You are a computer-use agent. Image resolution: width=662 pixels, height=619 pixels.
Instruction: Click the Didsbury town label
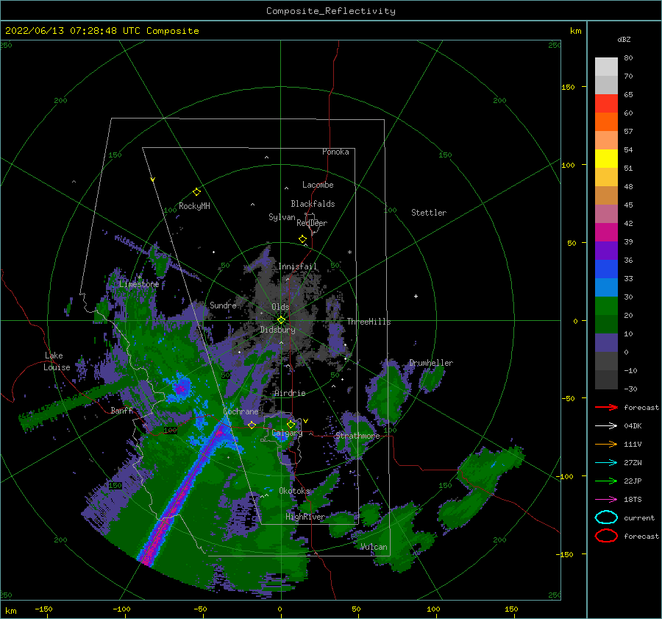click(277, 330)
